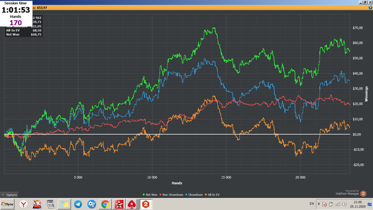Click the $53,97 value in orange bar
Screen dimensions: 373x210
tap(42, 8)
